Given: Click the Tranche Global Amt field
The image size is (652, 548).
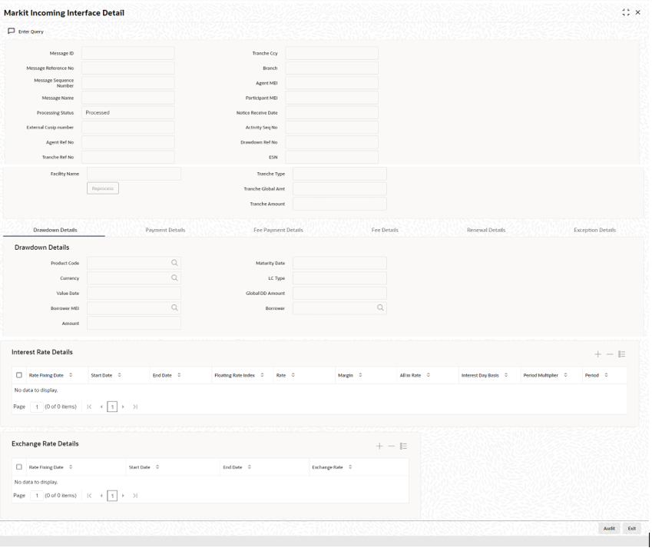Looking at the screenshot, I should pyautogui.click(x=339, y=189).
